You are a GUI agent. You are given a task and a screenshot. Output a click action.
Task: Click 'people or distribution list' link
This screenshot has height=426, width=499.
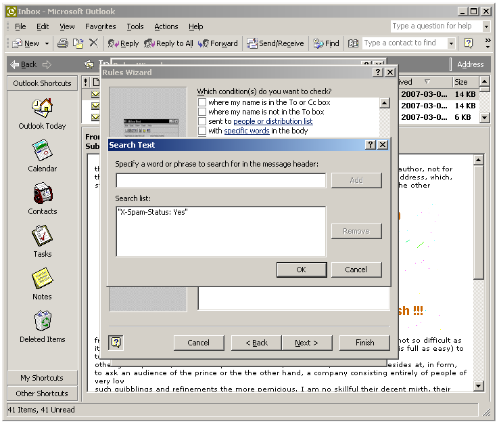(273, 121)
